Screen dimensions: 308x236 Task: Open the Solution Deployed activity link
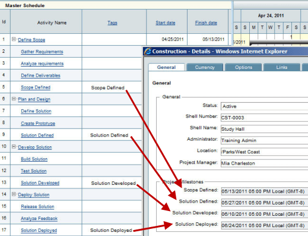[39, 231]
